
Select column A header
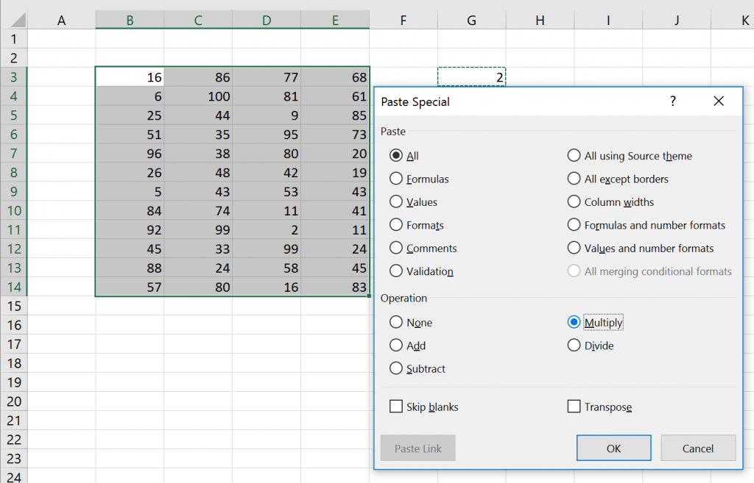coord(62,21)
